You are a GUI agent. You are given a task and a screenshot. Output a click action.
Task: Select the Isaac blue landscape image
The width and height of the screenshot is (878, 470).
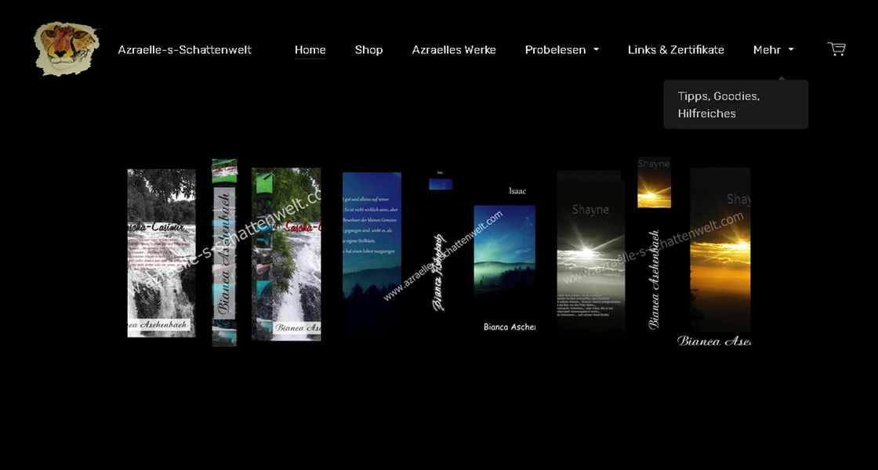pyautogui.click(x=504, y=251)
